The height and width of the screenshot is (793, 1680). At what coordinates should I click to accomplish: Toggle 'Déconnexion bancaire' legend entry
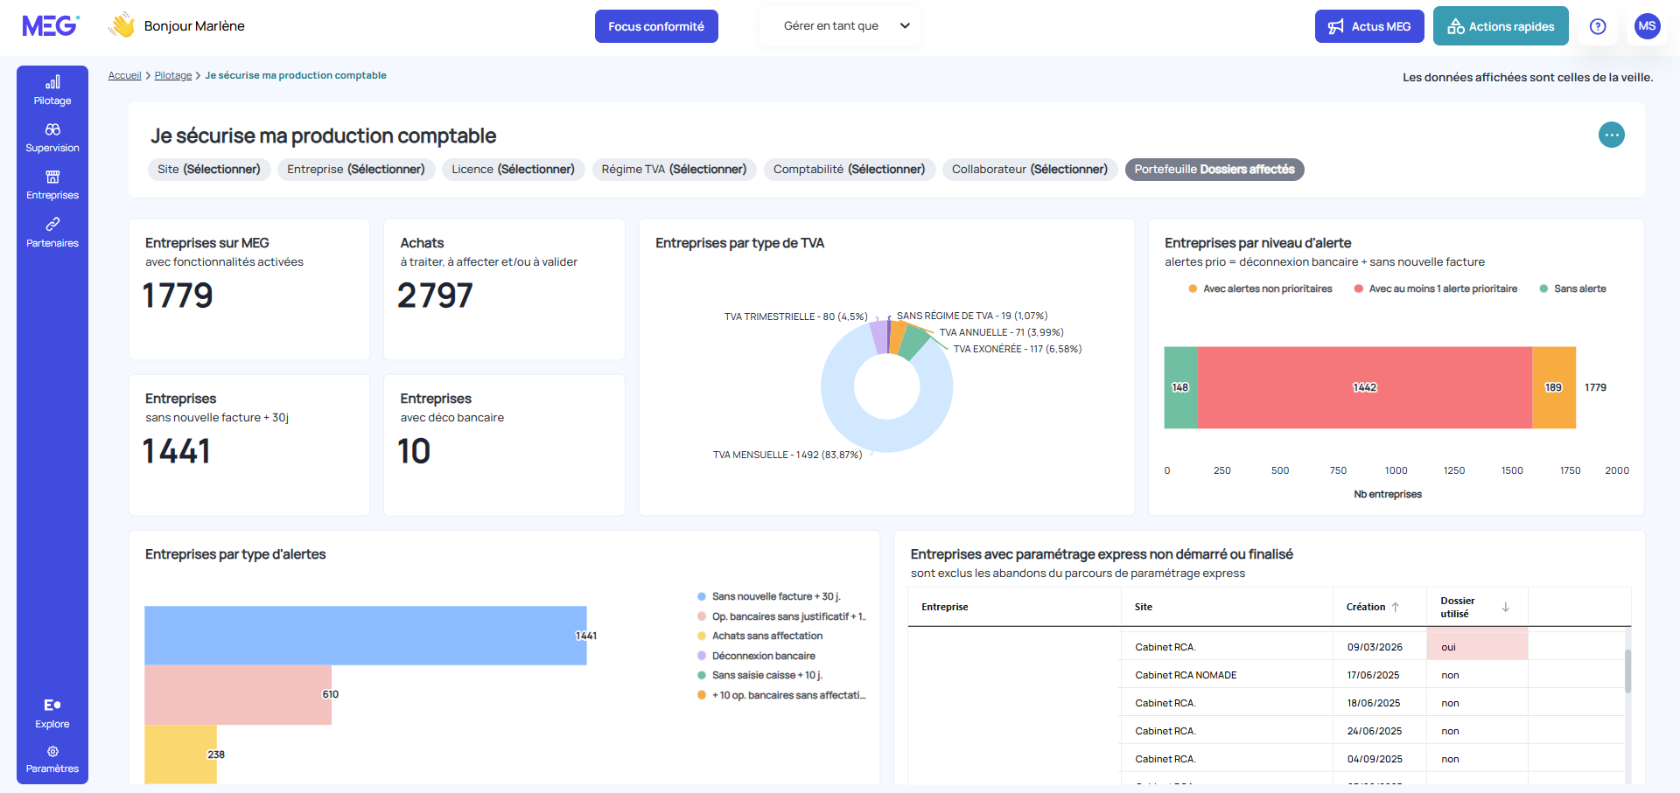(x=763, y=656)
